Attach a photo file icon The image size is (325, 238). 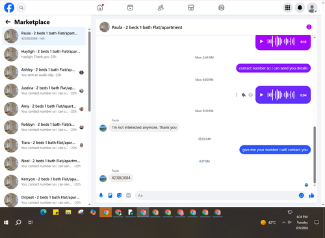[x=110, y=195]
